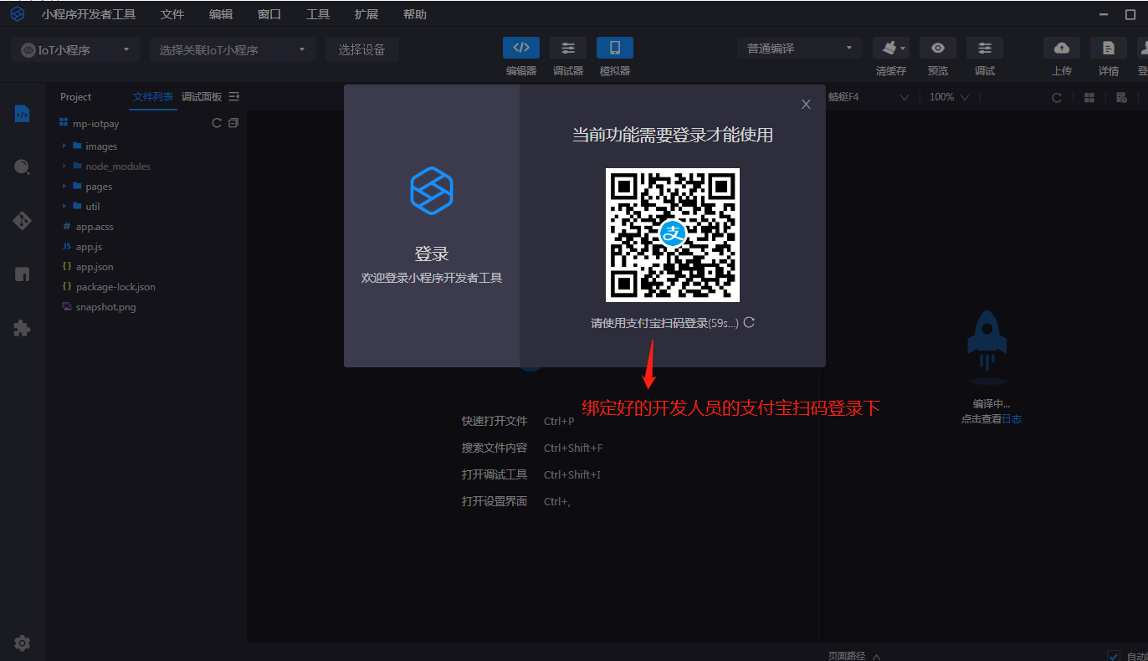Click the 快速打开文件 shortcut text

(x=495, y=421)
